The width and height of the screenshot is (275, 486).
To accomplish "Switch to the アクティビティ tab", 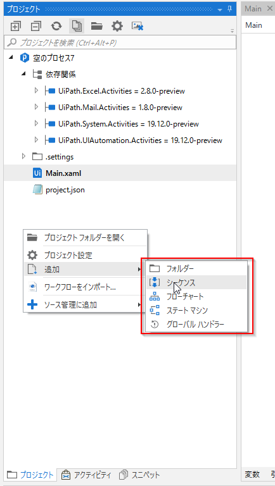I will pyautogui.click(x=86, y=475).
